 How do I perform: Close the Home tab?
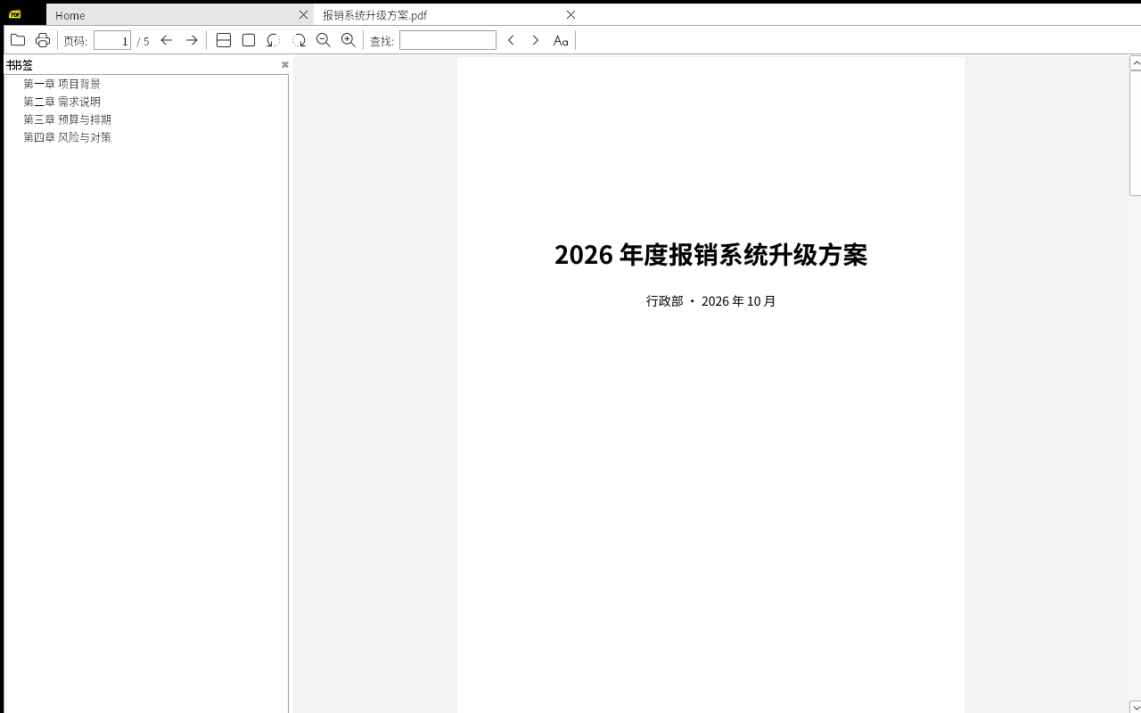(x=304, y=15)
